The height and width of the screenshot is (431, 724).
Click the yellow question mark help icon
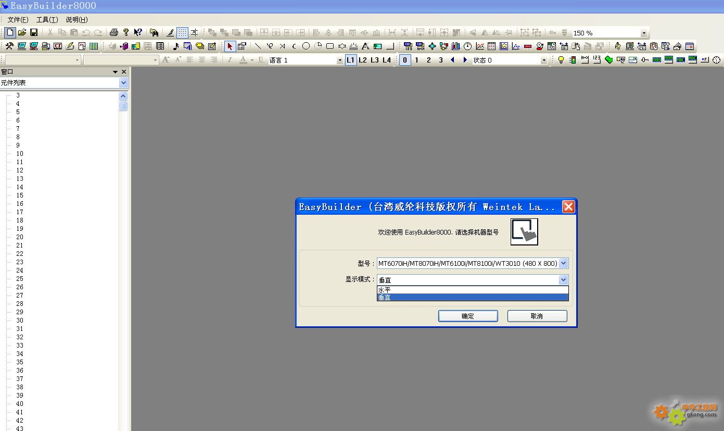tap(126, 32)
